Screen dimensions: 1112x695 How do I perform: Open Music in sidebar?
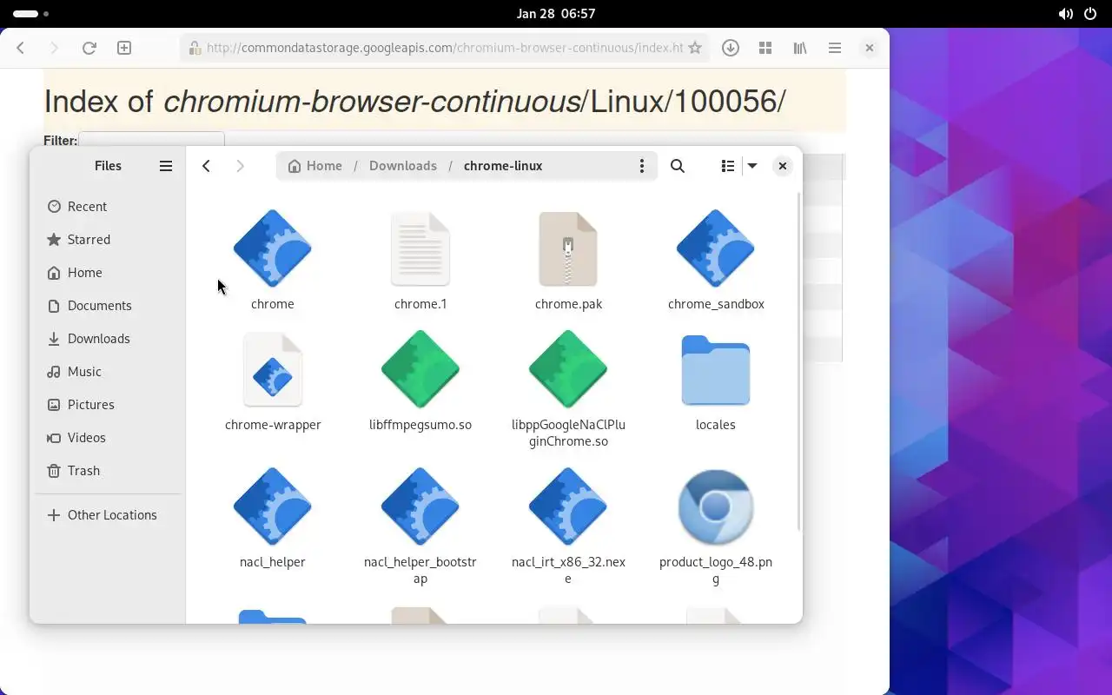108,372
